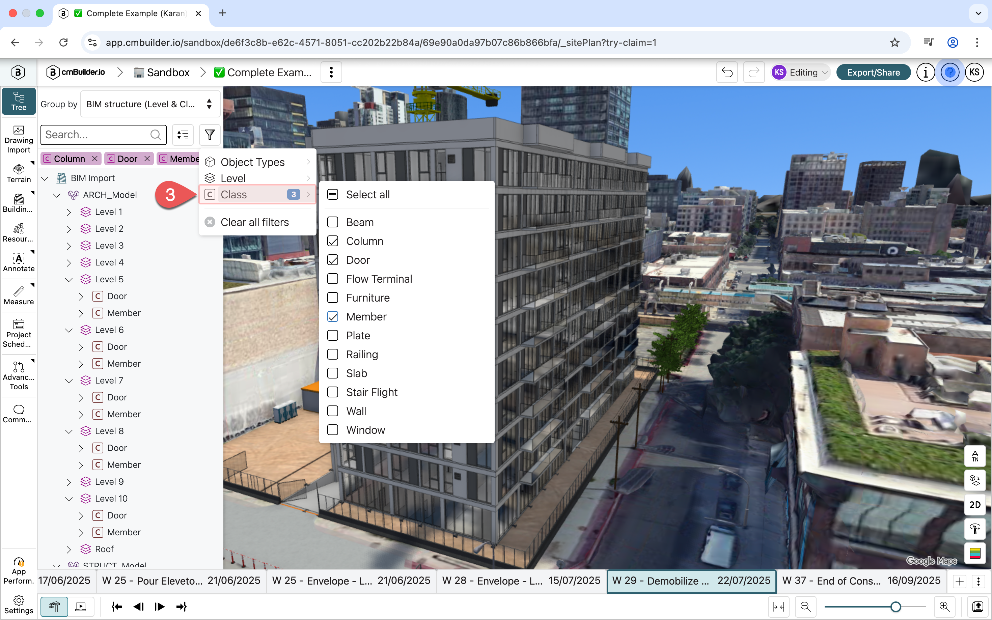Click the expand/collapse tree list icon
992x620 pixels.
tap(183, 135)
